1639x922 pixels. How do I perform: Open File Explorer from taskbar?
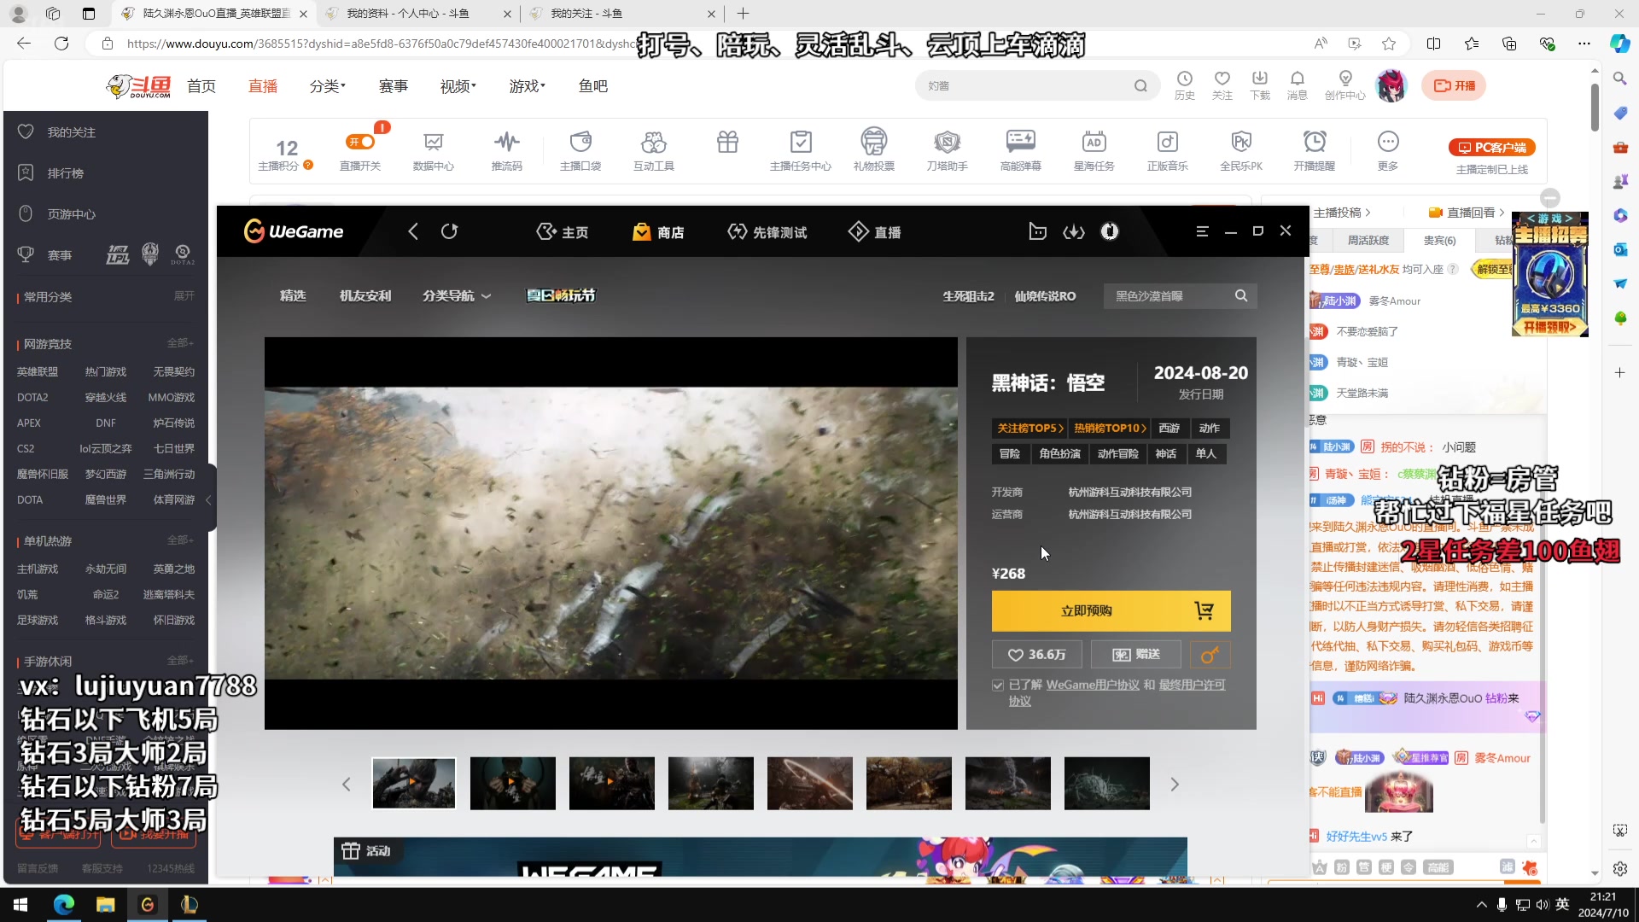coord(105,905)
